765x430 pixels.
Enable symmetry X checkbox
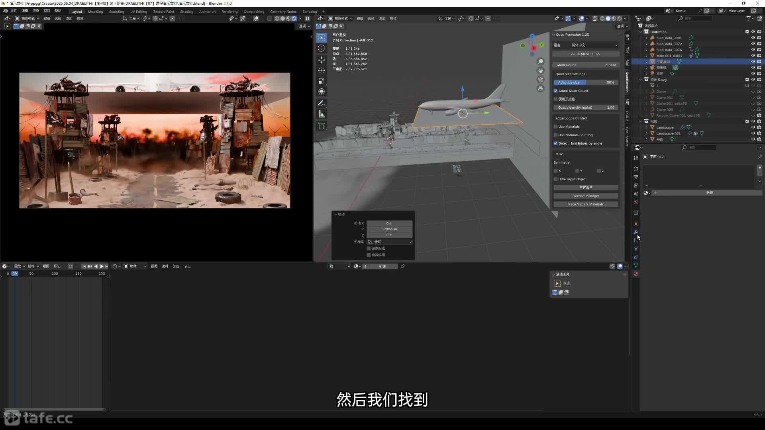555,171
